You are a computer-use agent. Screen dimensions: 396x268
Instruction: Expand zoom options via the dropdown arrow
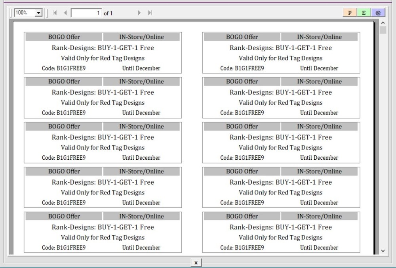(x=38, y=12)
